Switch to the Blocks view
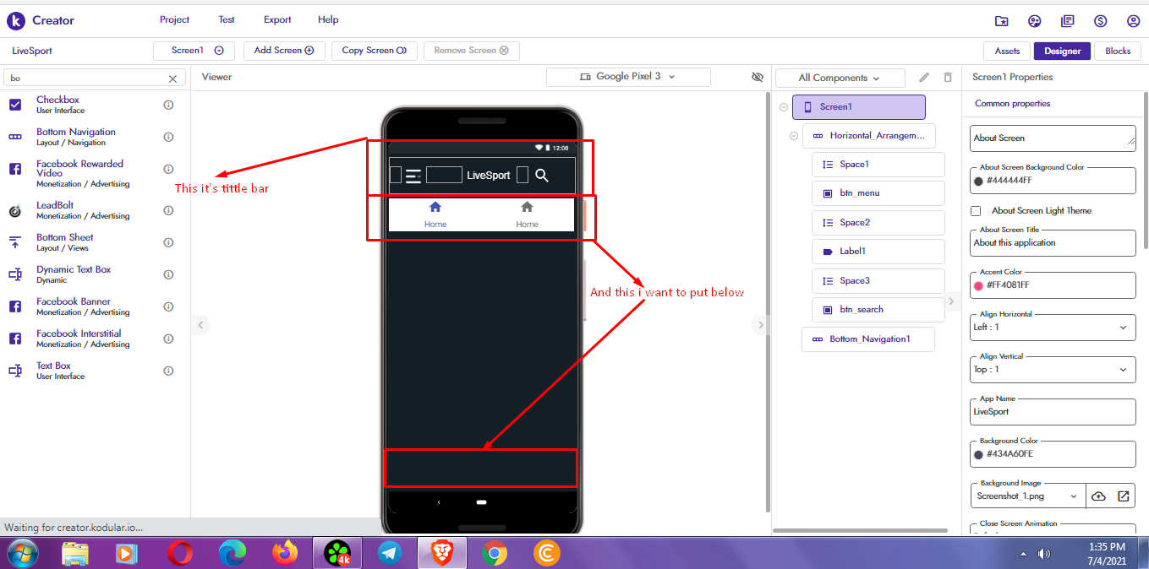This screenshot has height=569, width=1149. (x=1118, y=51)
